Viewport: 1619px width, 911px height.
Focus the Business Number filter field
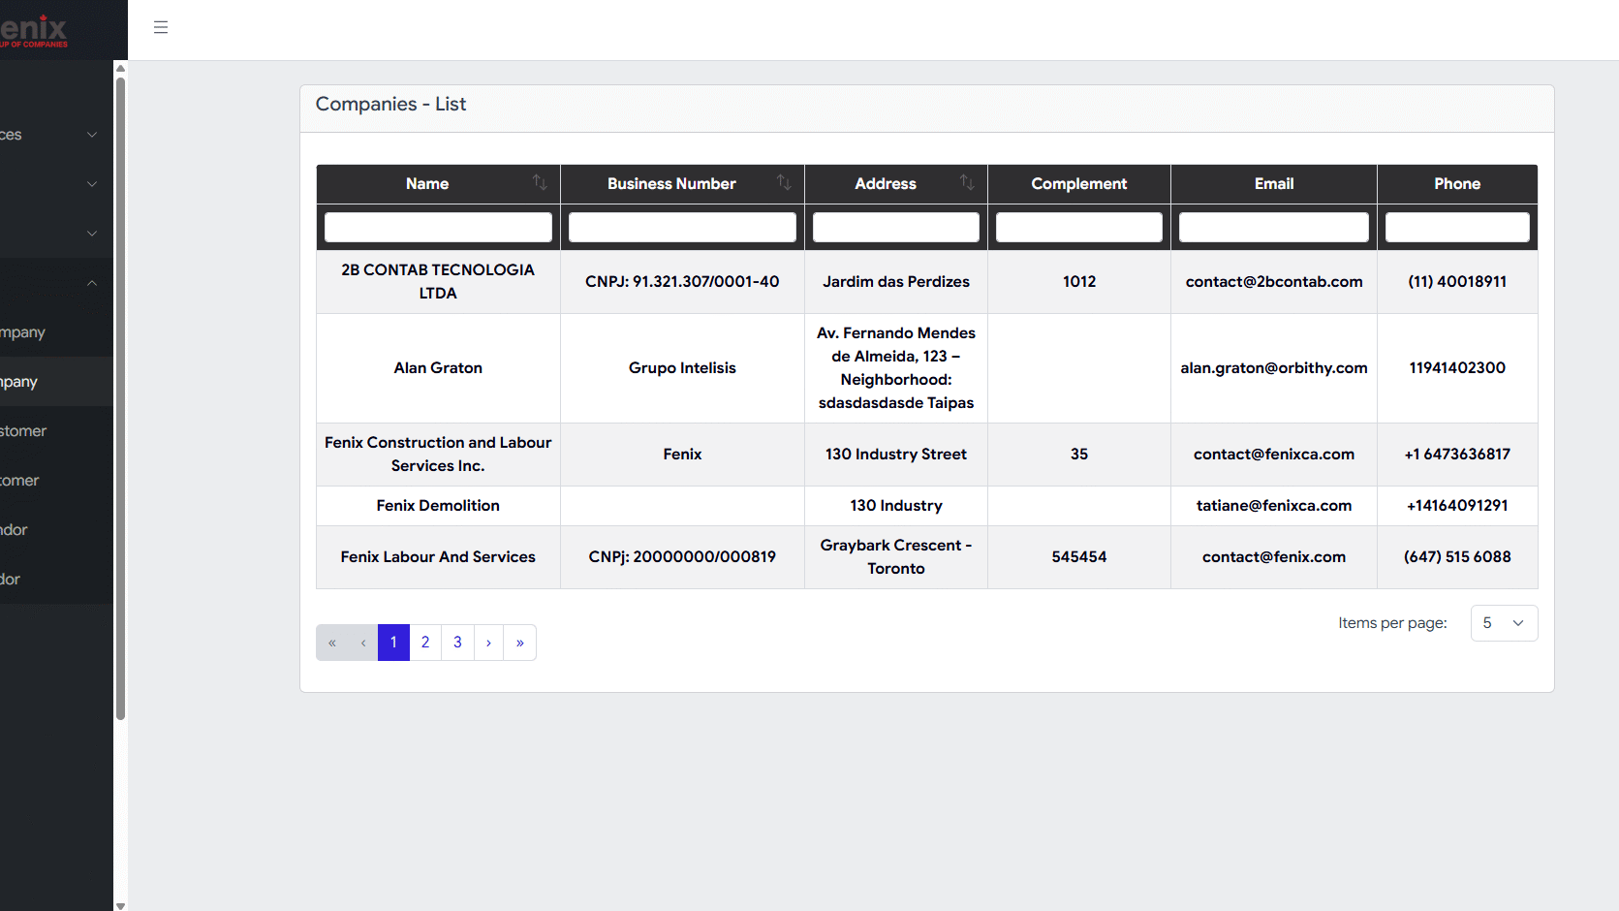tap(682, 227)
